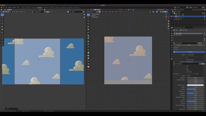206x116 pixels.
Task: Open the Edit Mode dropdown
Action: [91, 12]
